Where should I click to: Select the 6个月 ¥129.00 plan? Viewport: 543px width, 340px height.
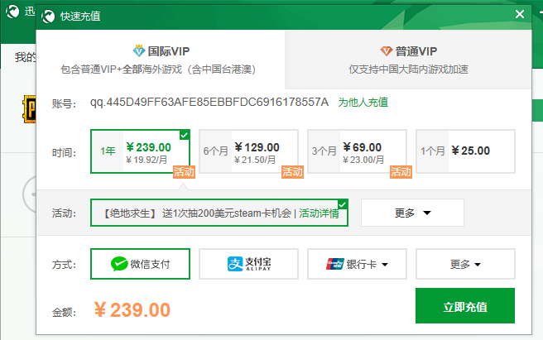point(248,151)
